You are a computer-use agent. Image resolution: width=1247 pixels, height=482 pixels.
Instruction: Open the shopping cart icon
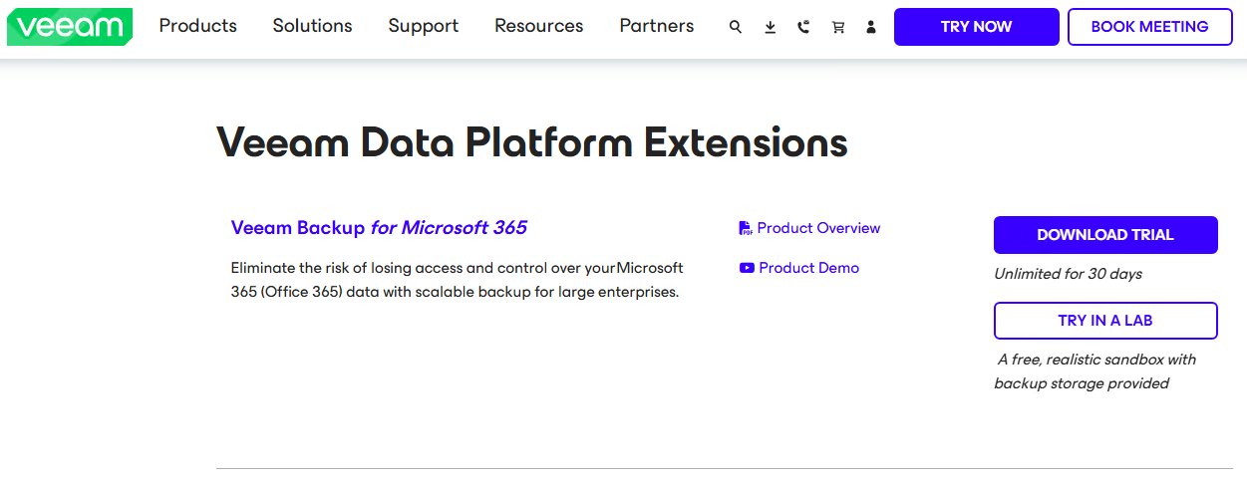tap(837, 27)
